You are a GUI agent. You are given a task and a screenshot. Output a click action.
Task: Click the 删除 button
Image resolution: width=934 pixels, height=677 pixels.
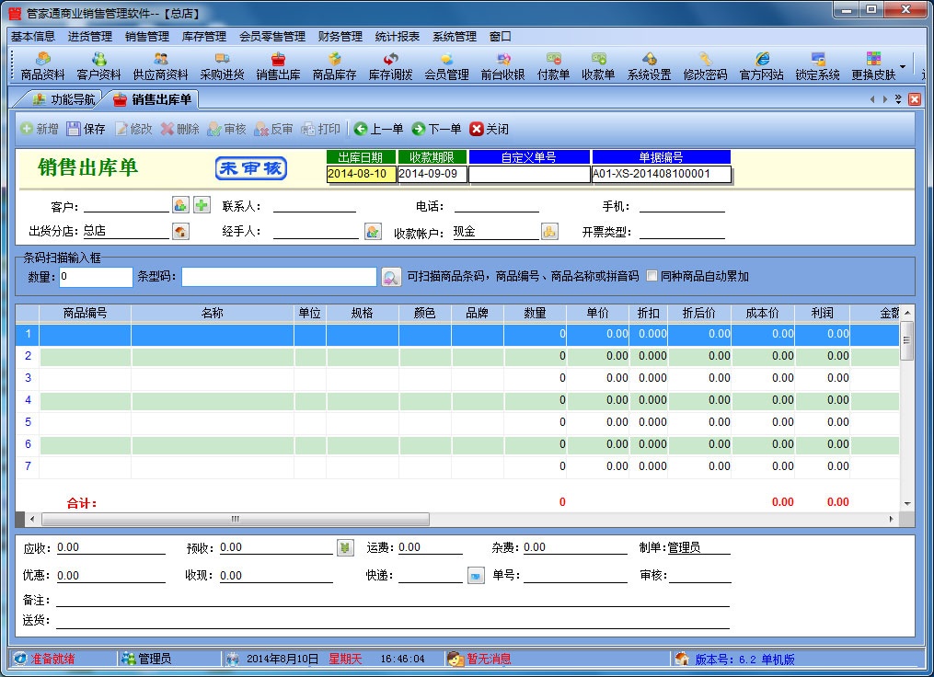point(179,129)
